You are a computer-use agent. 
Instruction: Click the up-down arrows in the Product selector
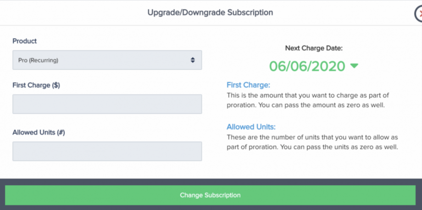click(x=193, y=60)
